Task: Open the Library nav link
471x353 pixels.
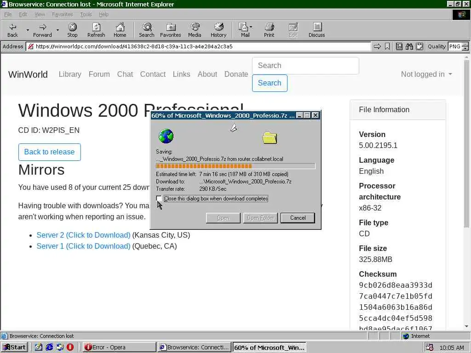Action: coord(70,74)
